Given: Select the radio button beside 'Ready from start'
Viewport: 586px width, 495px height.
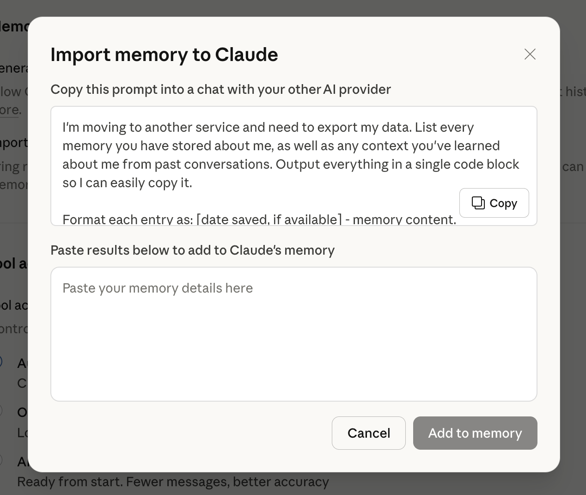Looking at the screenshot, I should (x=0, y=459).
